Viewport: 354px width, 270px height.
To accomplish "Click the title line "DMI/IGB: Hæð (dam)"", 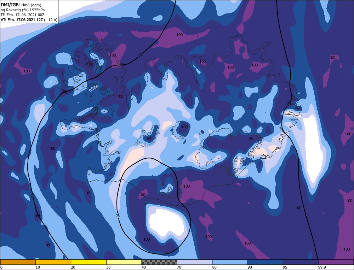I will click(x=21, y=5).
